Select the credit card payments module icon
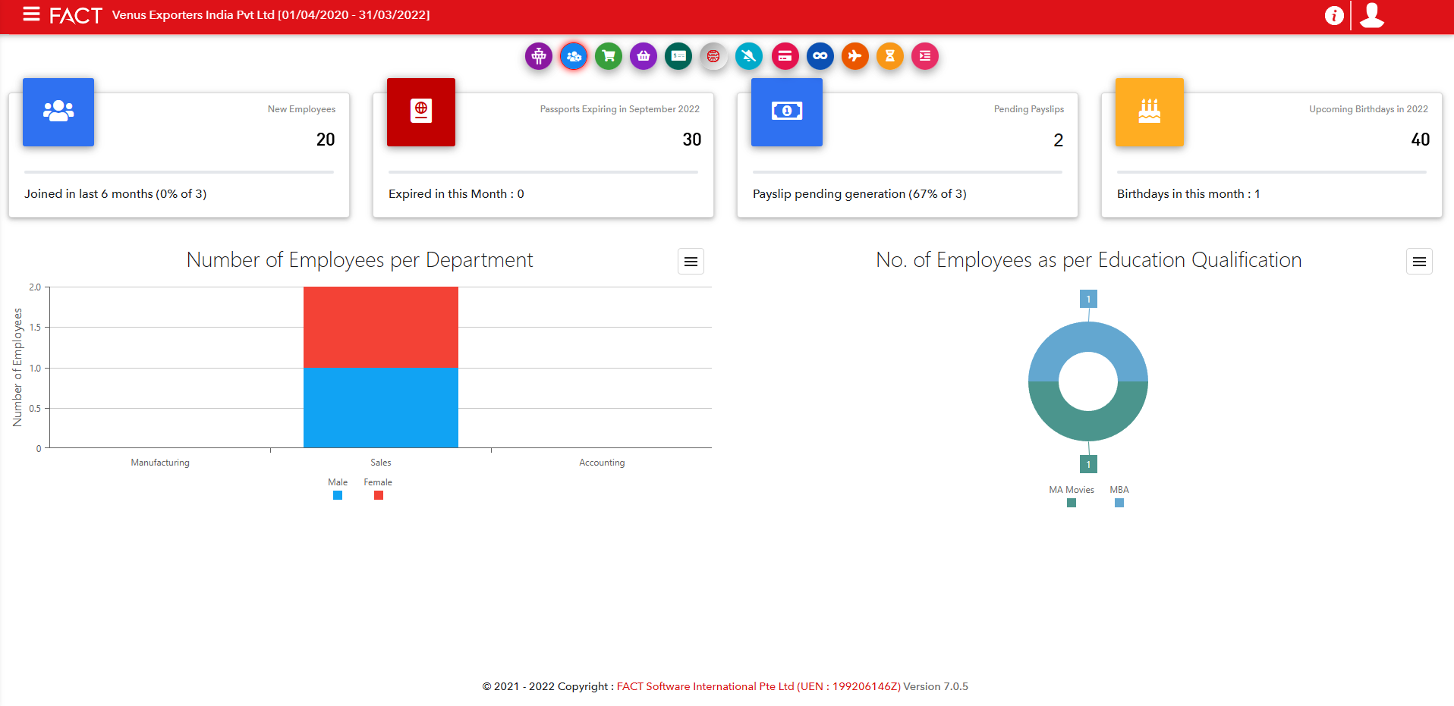This screenshot has height=706, width=1454. 785,56
